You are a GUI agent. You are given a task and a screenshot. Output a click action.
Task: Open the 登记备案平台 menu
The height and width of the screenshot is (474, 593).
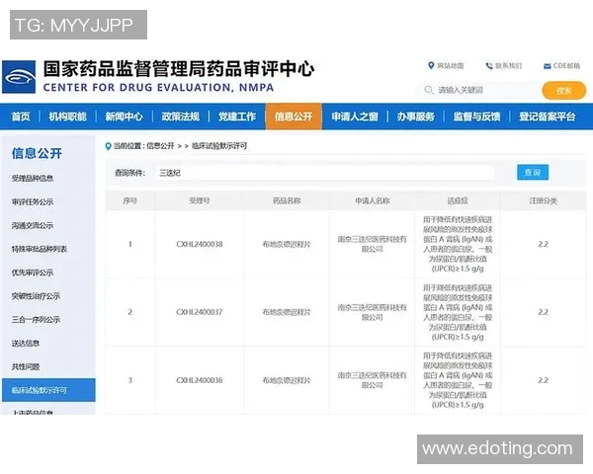tap(547, 117)
